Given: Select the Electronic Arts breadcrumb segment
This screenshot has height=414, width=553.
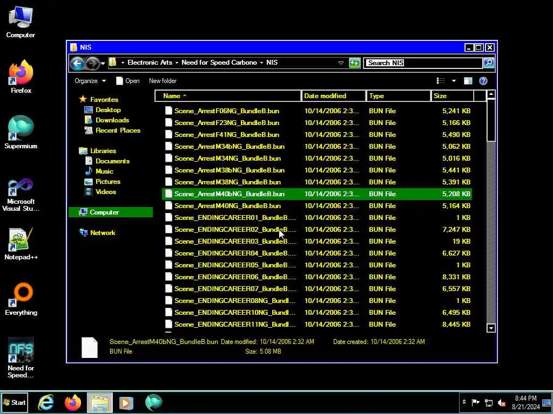Looking at the screenshot, I should tap(150, 63).
